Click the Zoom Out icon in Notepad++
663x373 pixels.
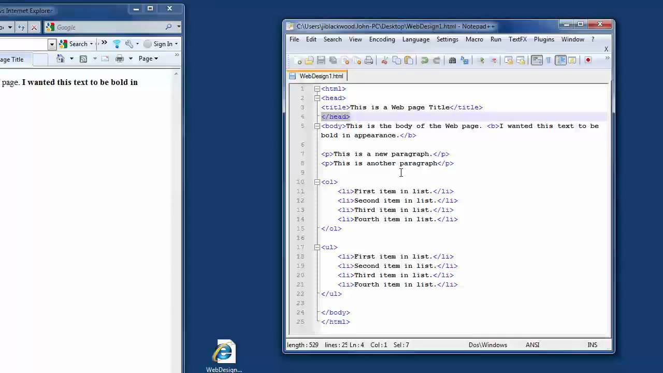[x=493, y=60]
